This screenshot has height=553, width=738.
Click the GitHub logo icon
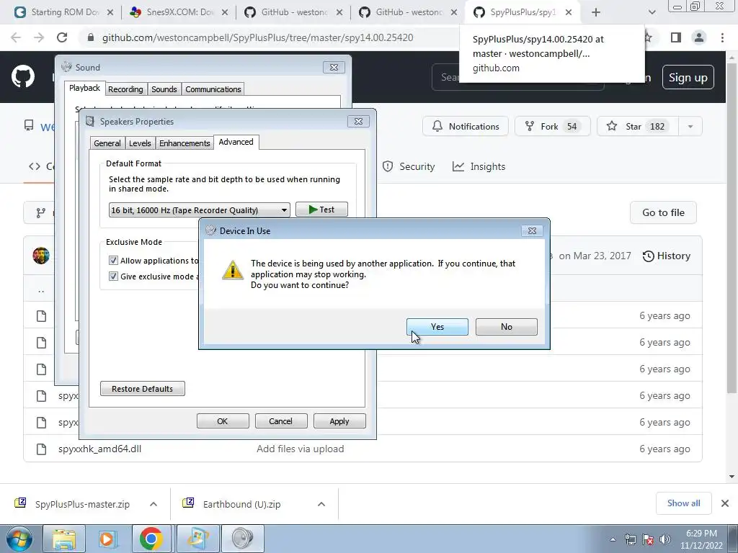tap(23, 77)
